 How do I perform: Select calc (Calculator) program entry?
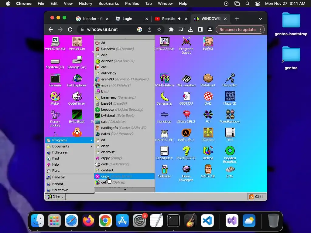click(124, 122)
